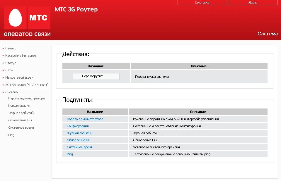Click the Перезагрузка системы description
The height and width of the screenshot is (181, 281).
152,77
